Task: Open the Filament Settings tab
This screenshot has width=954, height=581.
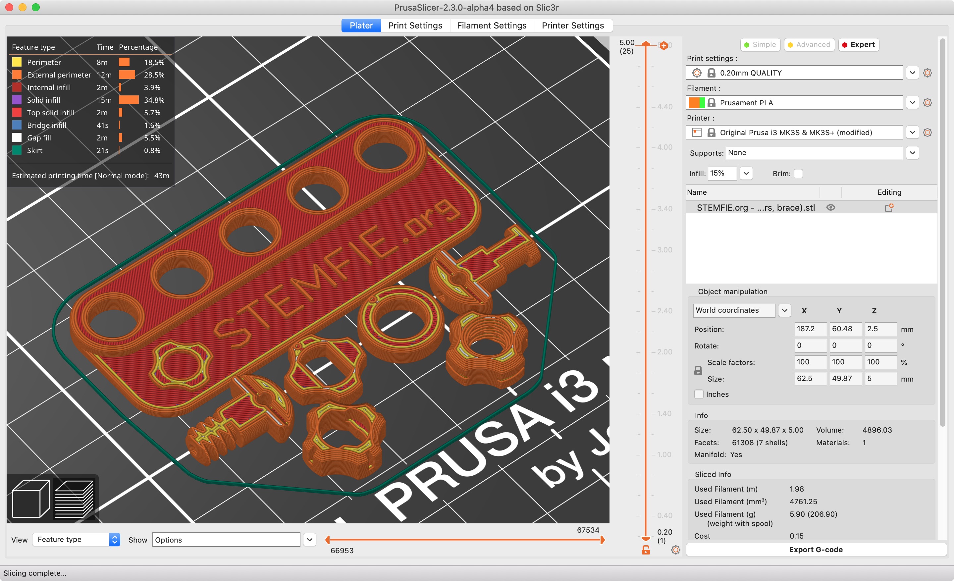Action: [492, 26]
